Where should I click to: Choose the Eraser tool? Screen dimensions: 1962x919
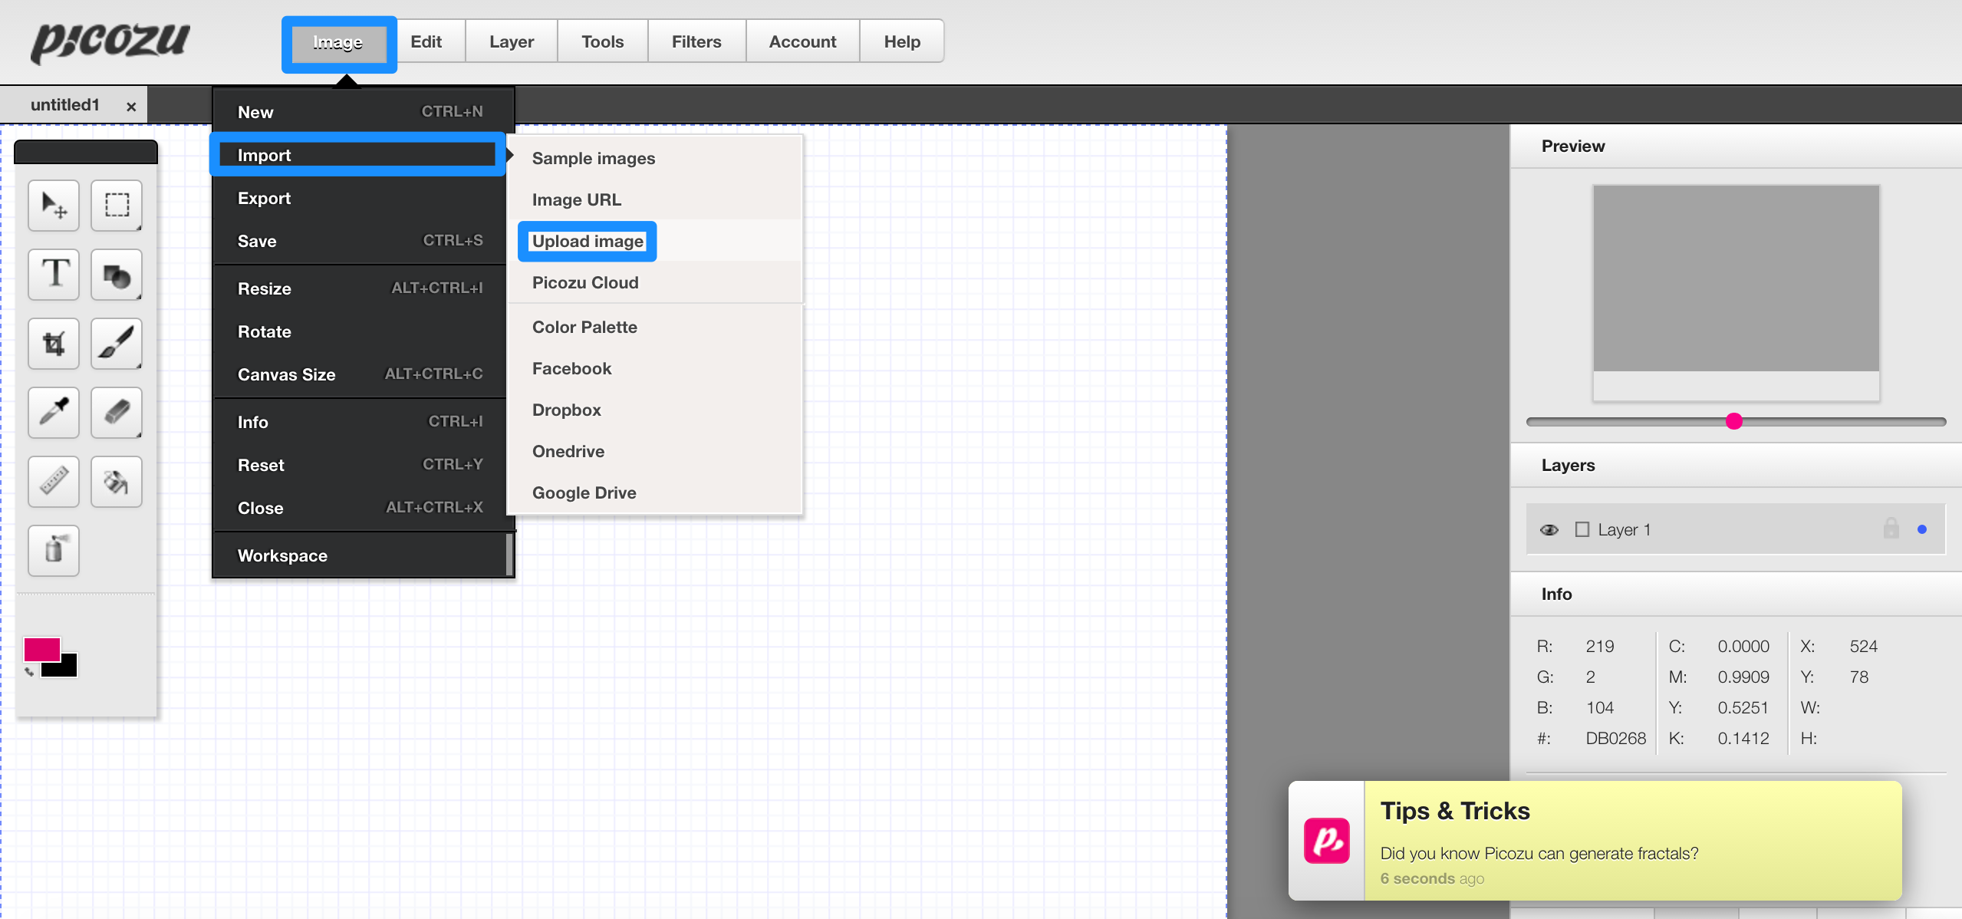click(117, 413)
